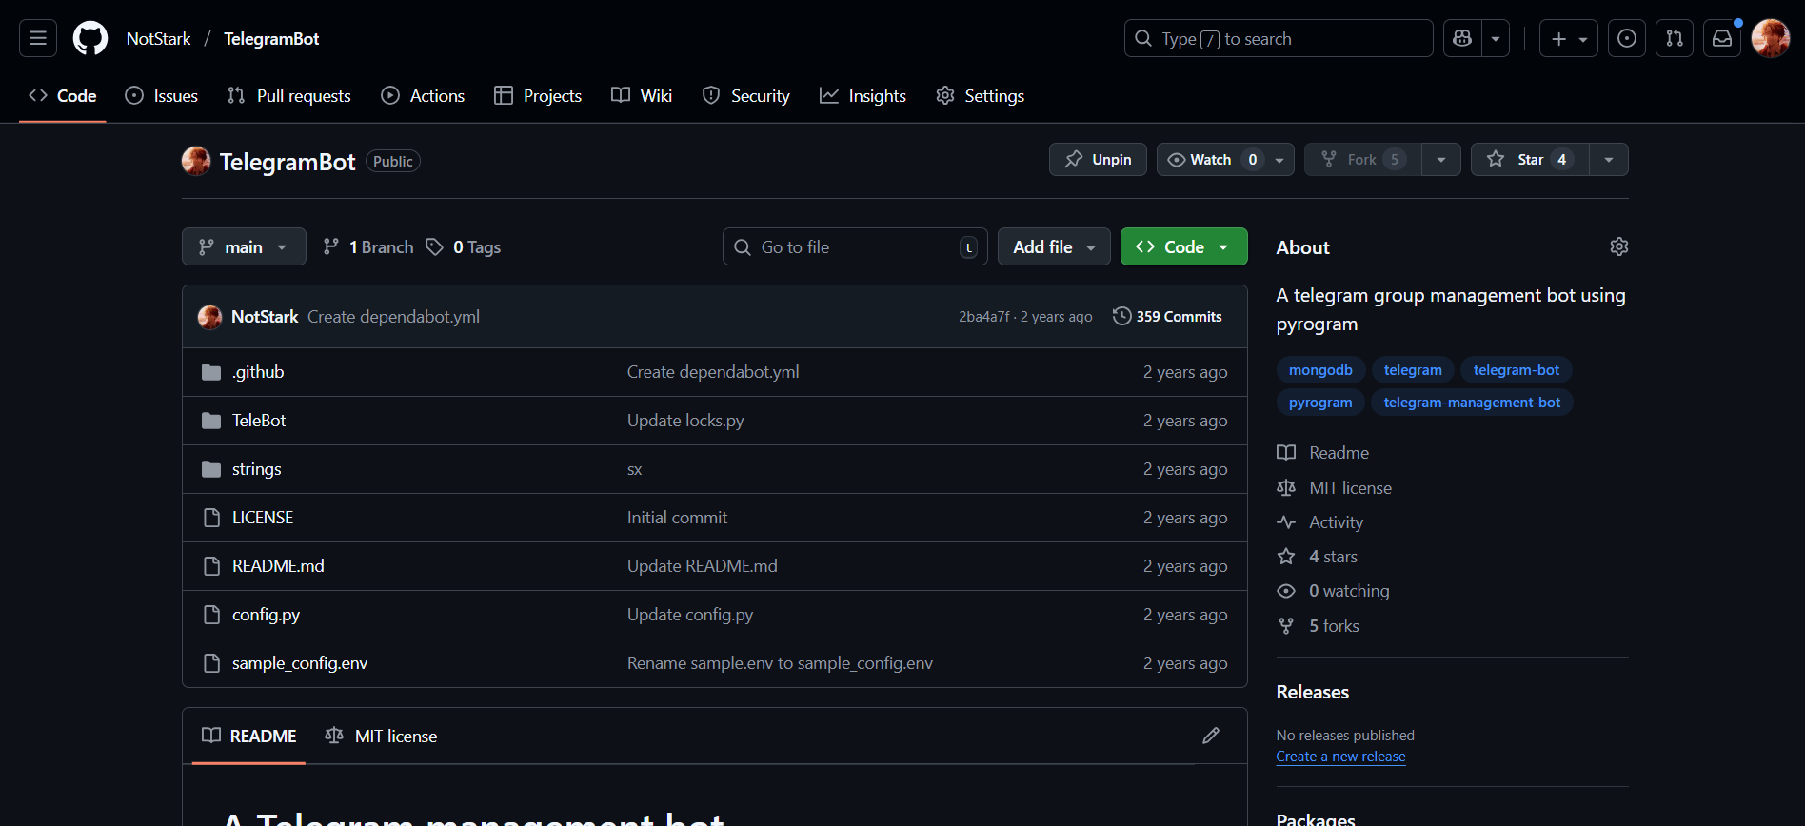Viewport: 1805px width, 826px height.
Task: Click the GitHub logo home icon
Action: pyautogui.click(x=90, y=38)
